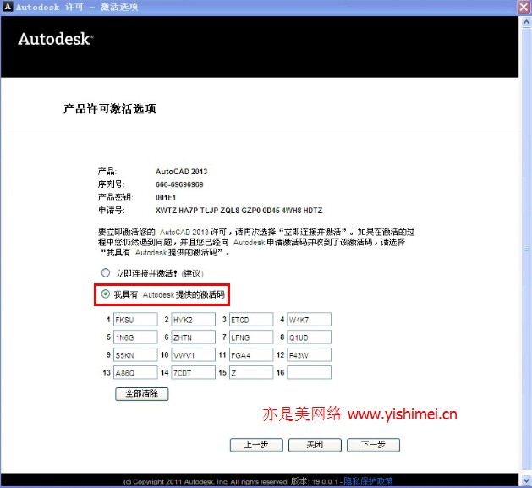Click the serial number 666-69696969
The height and width of the screenshot is (488, 532).
click(x=179, y=184)
